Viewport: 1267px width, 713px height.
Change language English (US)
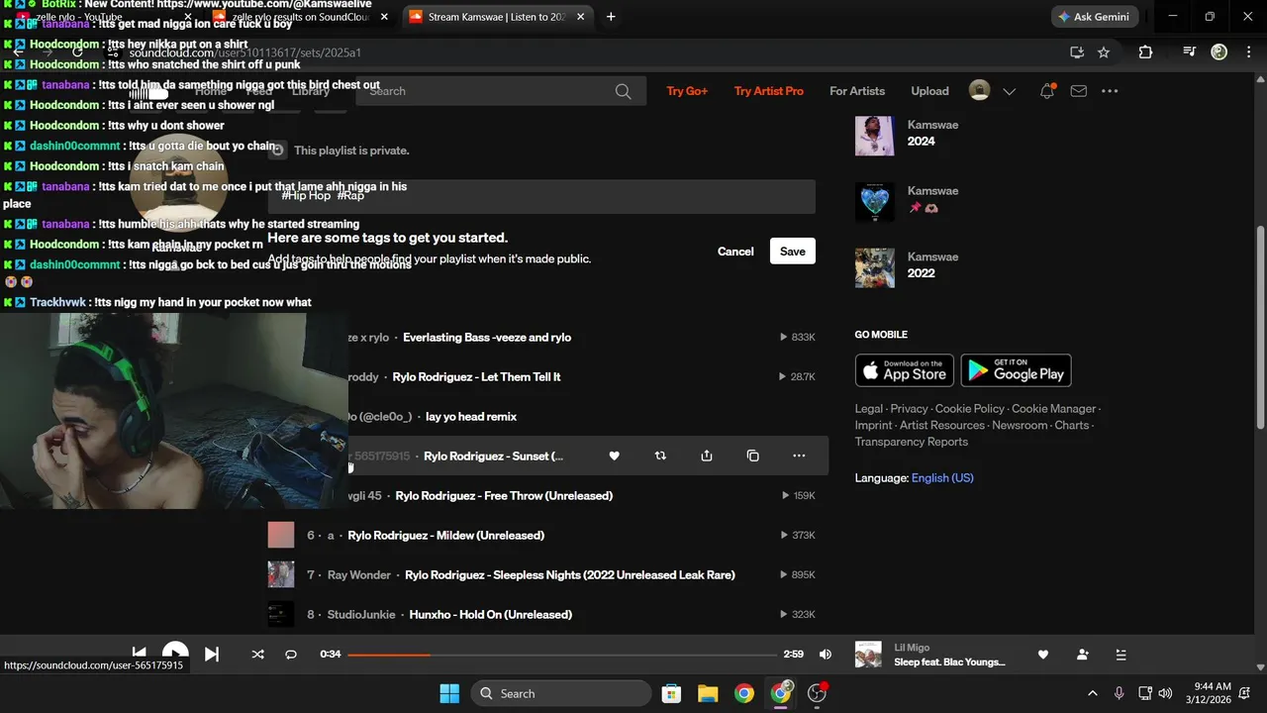pyautogui.click(x=942, y=478)
